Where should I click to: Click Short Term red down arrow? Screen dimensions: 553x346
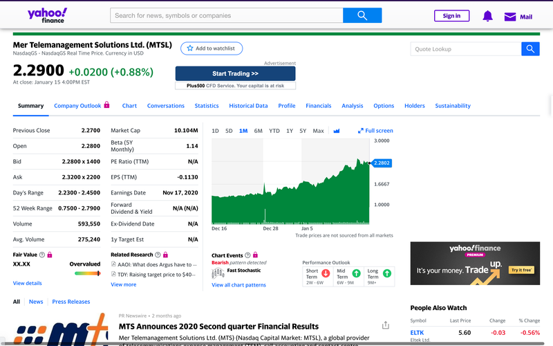326,273
